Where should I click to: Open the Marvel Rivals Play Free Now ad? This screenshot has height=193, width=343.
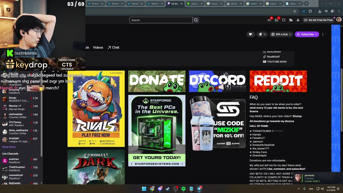point(96,109)
